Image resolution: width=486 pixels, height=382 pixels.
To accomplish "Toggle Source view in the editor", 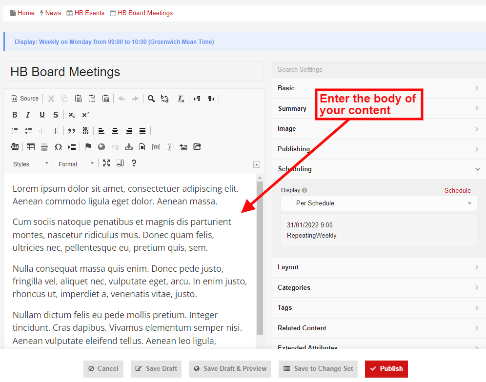I will (x=24, y=98).
